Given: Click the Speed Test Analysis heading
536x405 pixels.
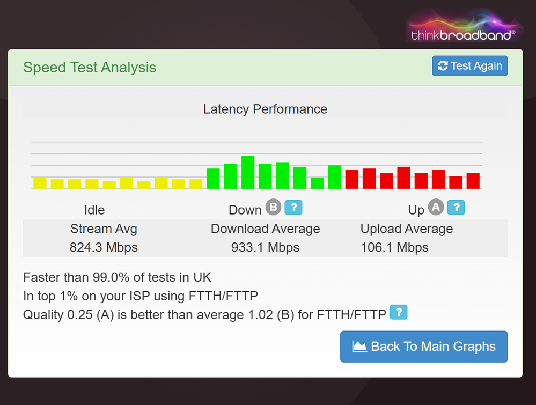Looking at the screenshot, I should (90, 68).
